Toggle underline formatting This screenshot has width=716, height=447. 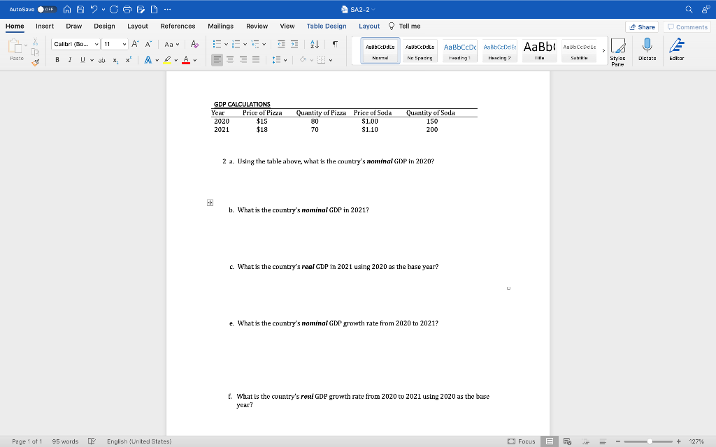pos(83,60)
